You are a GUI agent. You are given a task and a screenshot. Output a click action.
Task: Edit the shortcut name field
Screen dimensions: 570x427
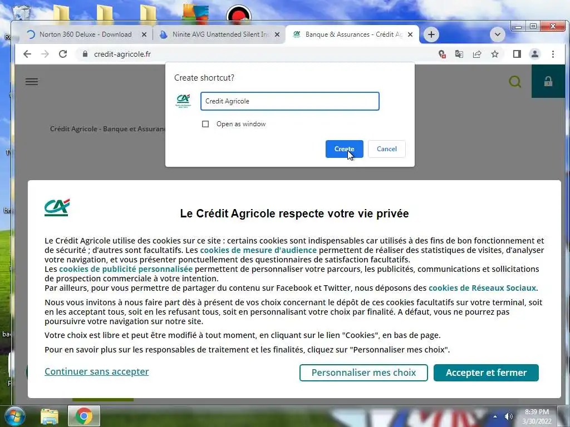click(289, 101)
